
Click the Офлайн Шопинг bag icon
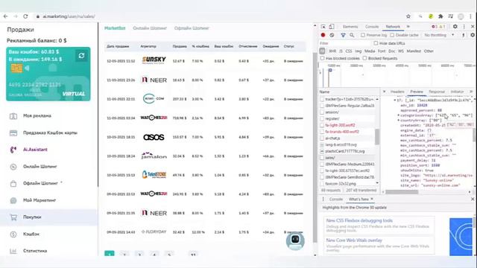(x=13, y=184)
